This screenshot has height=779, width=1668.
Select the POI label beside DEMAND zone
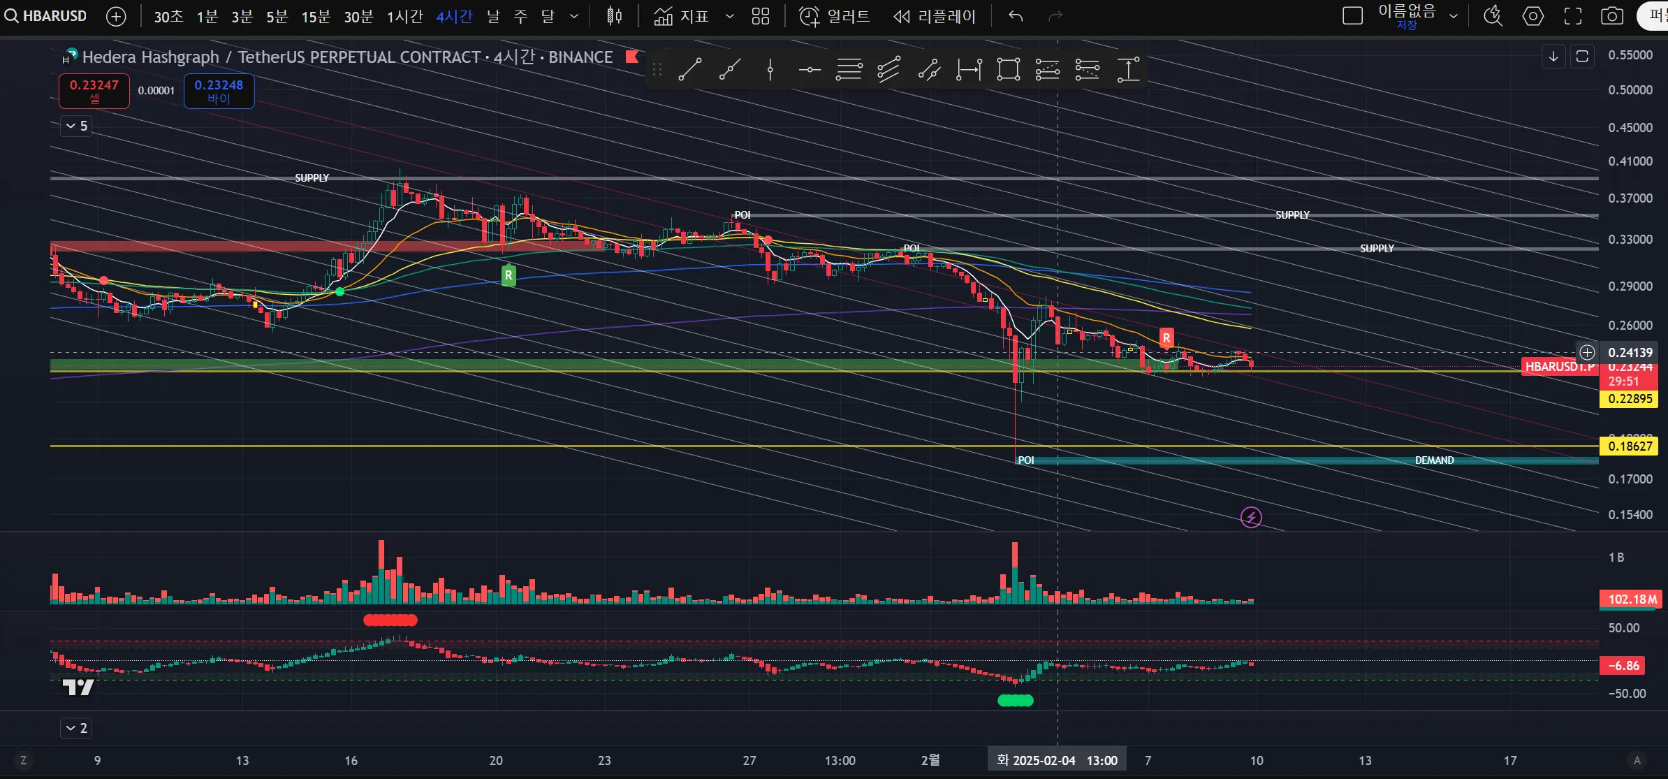[1025, 460]
